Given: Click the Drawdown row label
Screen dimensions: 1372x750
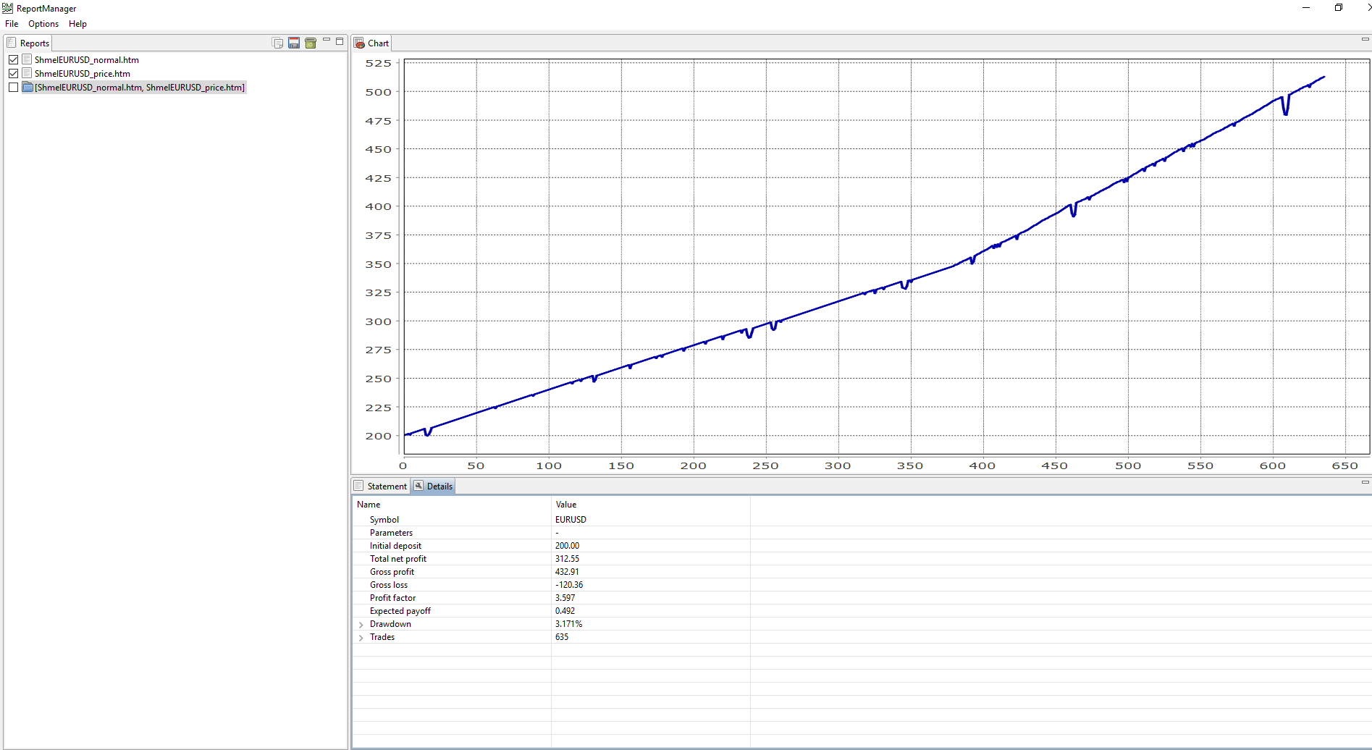Looking at the screenshot, I should tap(390, 624).
